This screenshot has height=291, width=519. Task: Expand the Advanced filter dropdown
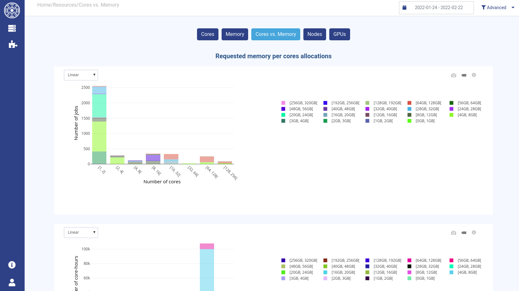pyautogui.click(x=498, y=8)
